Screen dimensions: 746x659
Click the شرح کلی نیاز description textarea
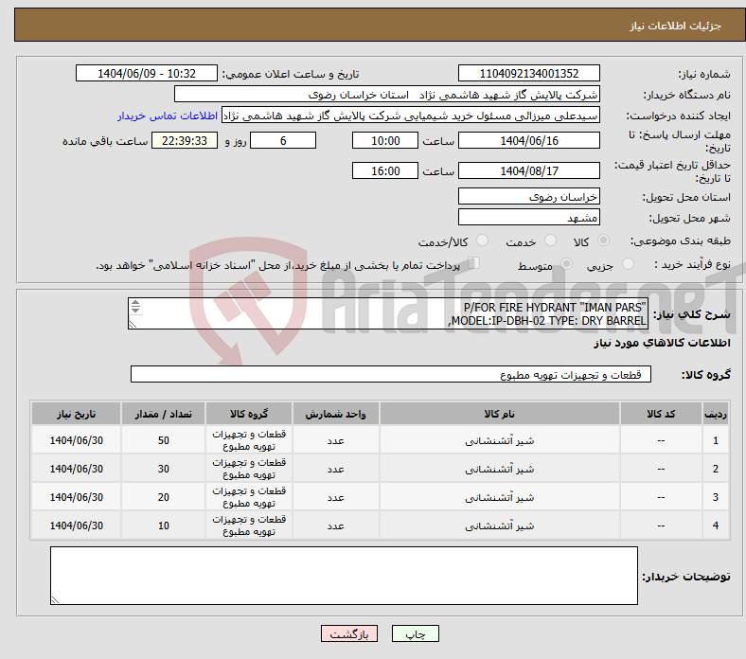[x=388, y=313]
